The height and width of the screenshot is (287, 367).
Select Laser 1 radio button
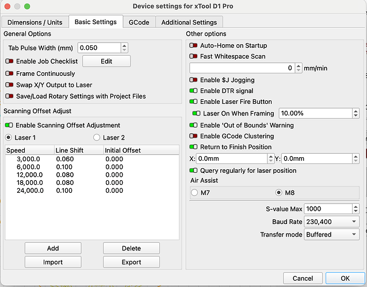pos(9,137)
